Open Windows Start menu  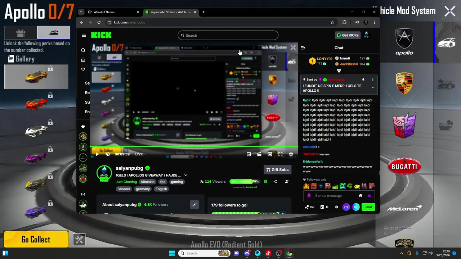(x=172, y=253)
